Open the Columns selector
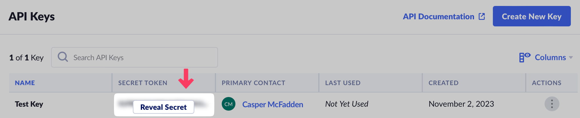This screenshot has height=118, width=580. pyautogui.click(x=550, y=57)
